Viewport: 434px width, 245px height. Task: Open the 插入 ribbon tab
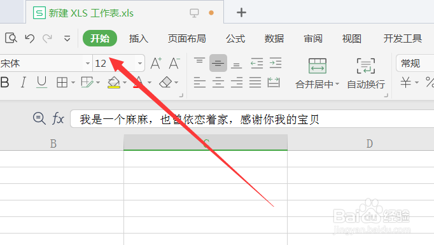pos(138,38)
